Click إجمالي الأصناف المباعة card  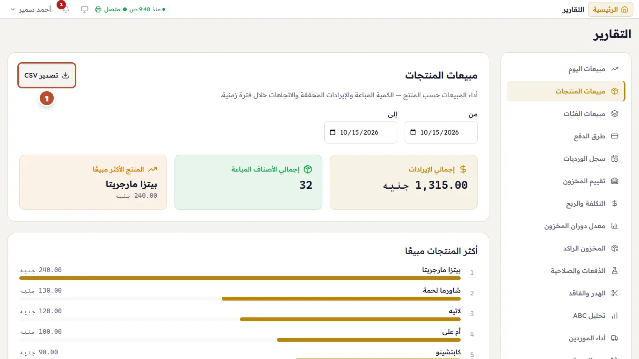pos(248,182)
